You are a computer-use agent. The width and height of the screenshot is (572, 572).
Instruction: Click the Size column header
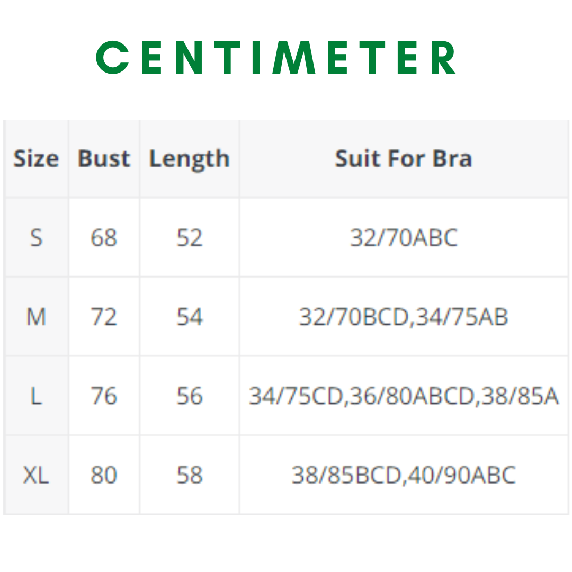36,159
